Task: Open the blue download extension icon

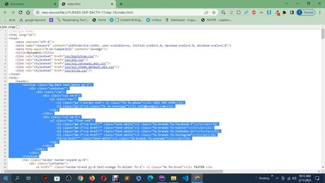Action: 269,12
